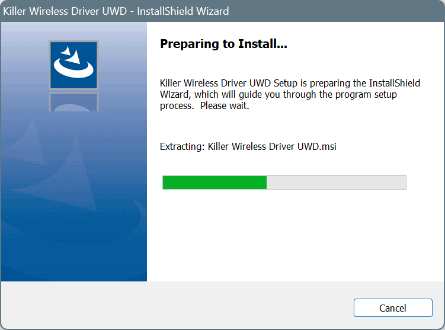Click the setup description paragraph ending 'Please wait.'

tap(290, 94)
